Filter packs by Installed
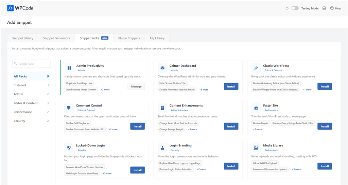Viewport: 348px width, 185px height. [31, 85]
